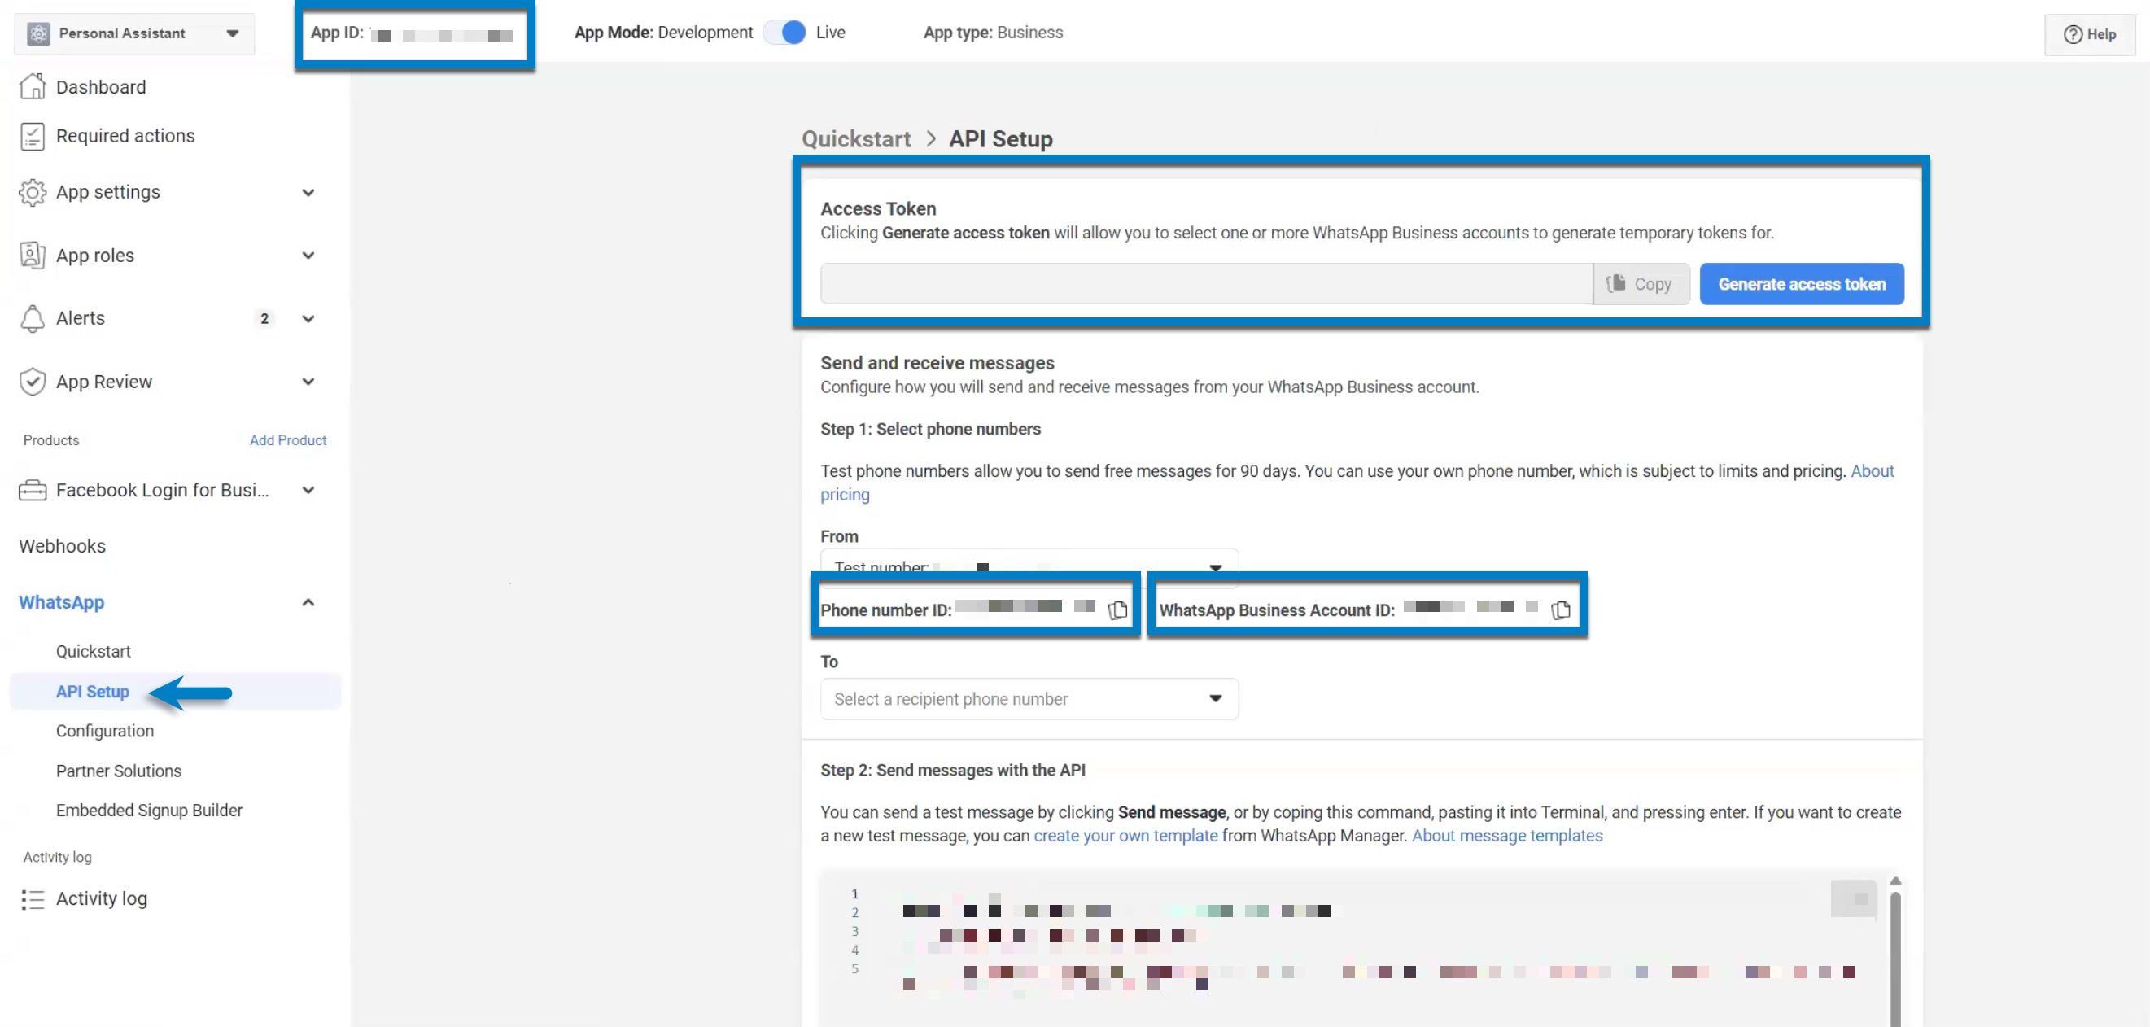
Task: Toggle App Mode to Live
Action: (784, 33)
